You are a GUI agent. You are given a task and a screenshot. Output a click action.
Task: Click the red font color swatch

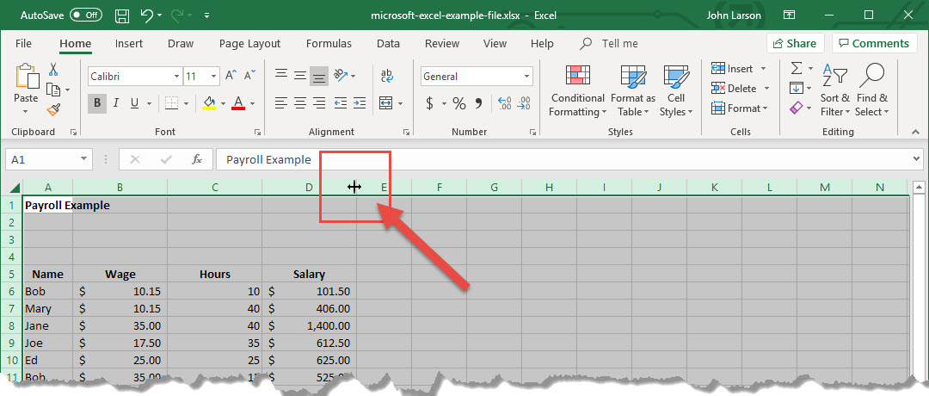[237, 103]
